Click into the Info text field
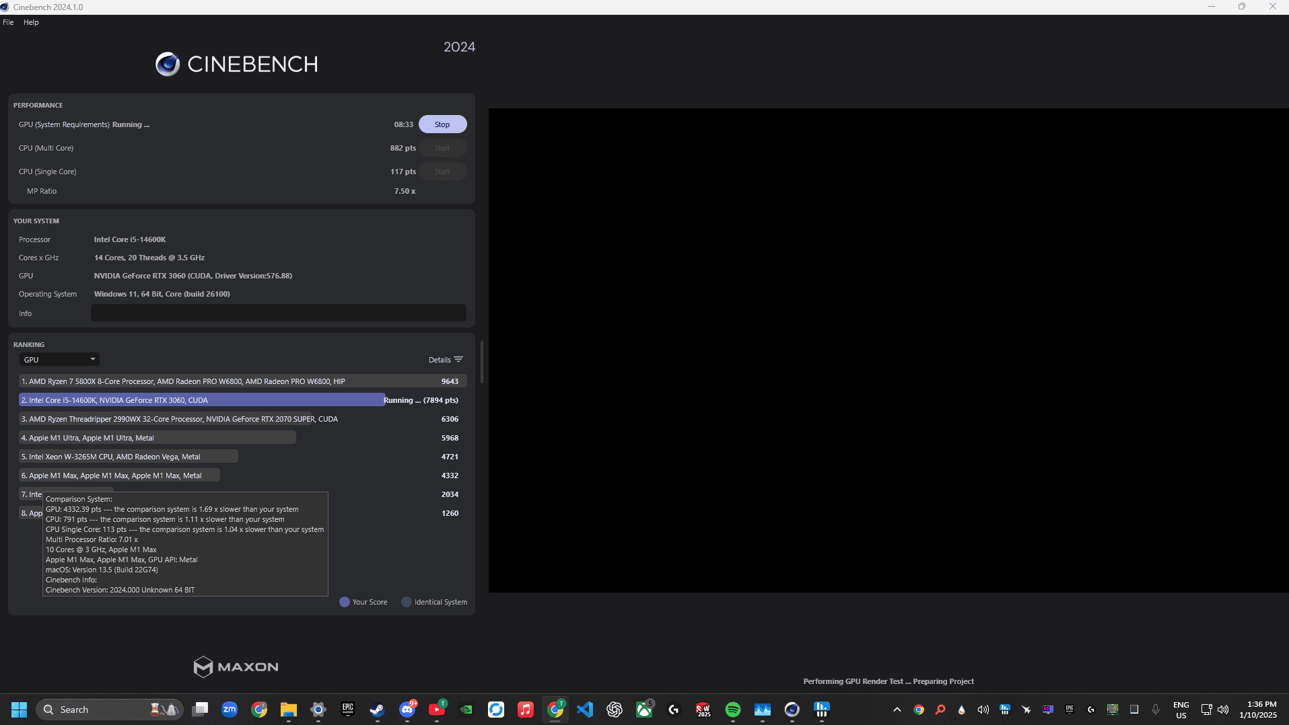 [279, 313]
